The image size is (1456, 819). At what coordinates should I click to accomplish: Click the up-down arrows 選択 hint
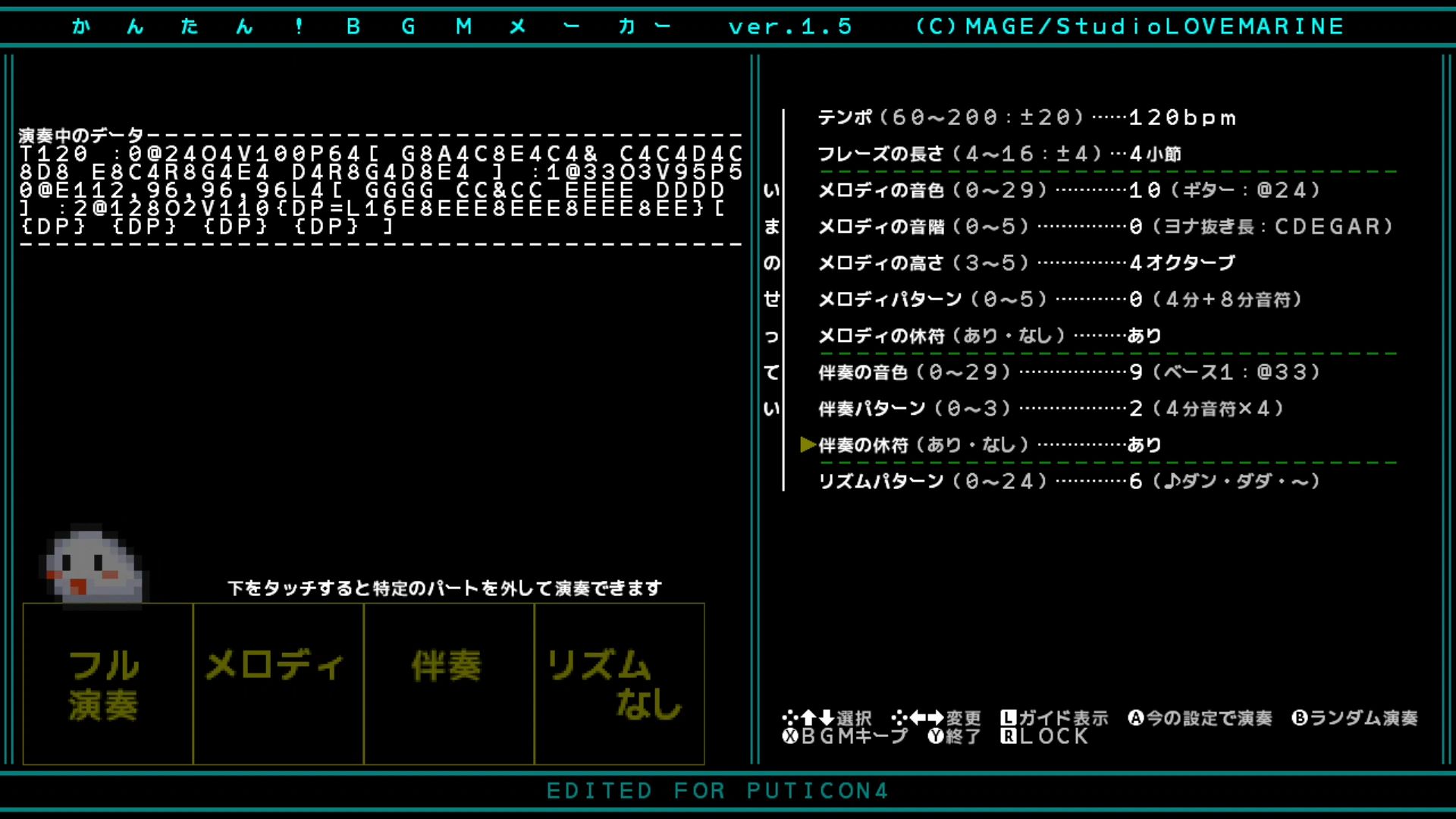pyautogui.click(x=827, y=717)
